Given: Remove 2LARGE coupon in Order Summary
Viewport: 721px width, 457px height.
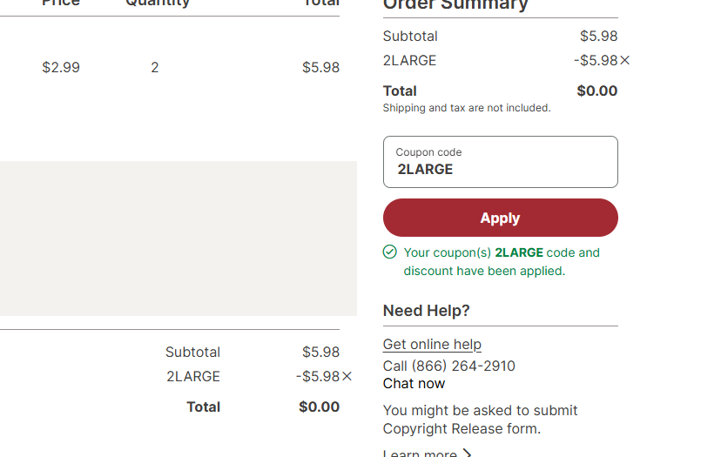Looking at the screenshot, I should [625, 61].
